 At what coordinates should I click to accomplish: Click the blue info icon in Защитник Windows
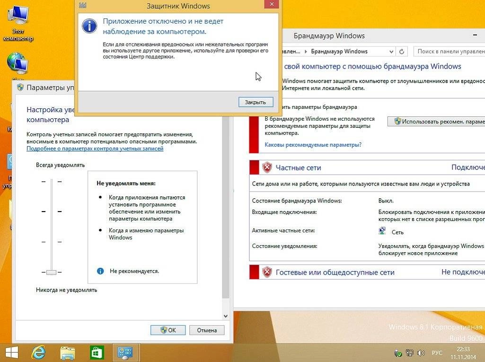89,26
